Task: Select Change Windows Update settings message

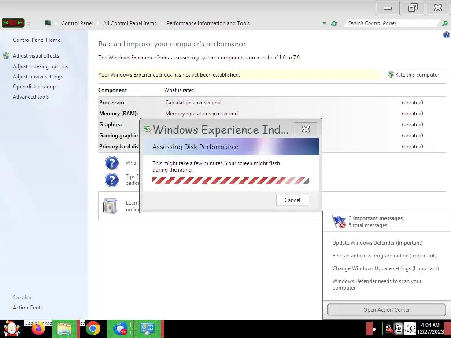Action: [x=385, y=268]
